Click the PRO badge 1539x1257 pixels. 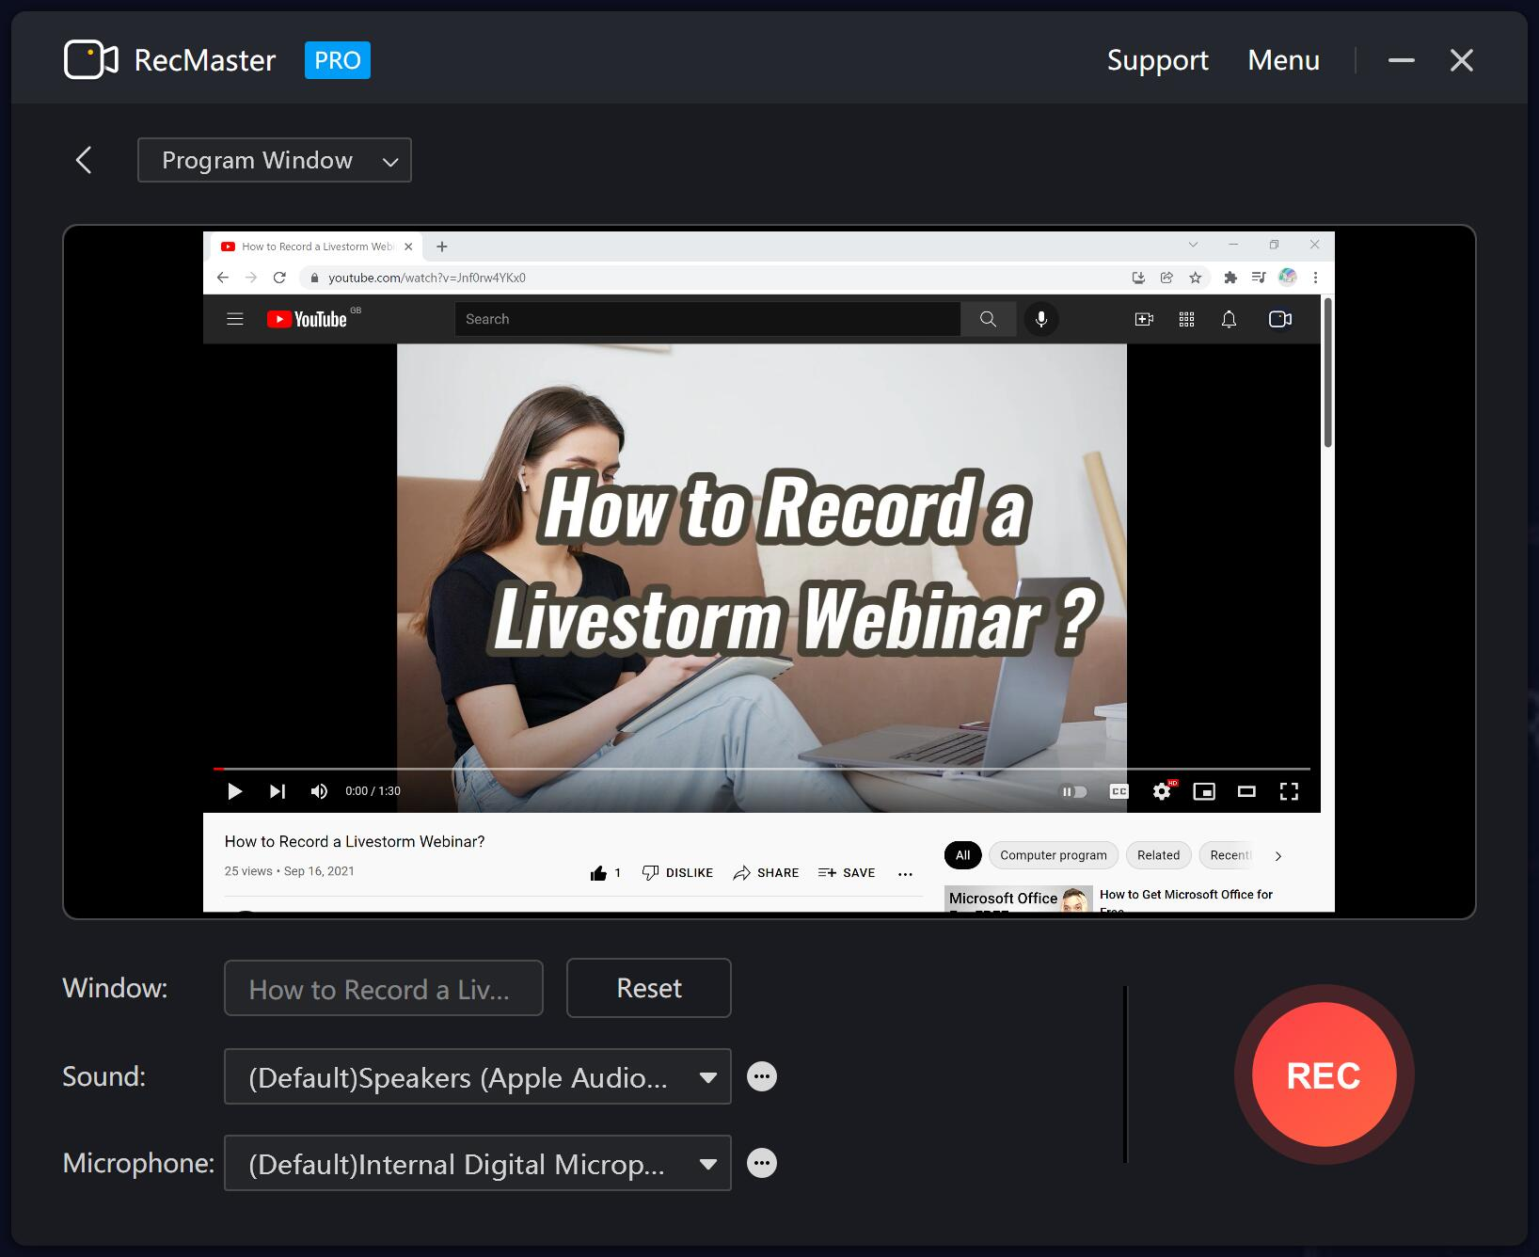click(x=338, y=60)
